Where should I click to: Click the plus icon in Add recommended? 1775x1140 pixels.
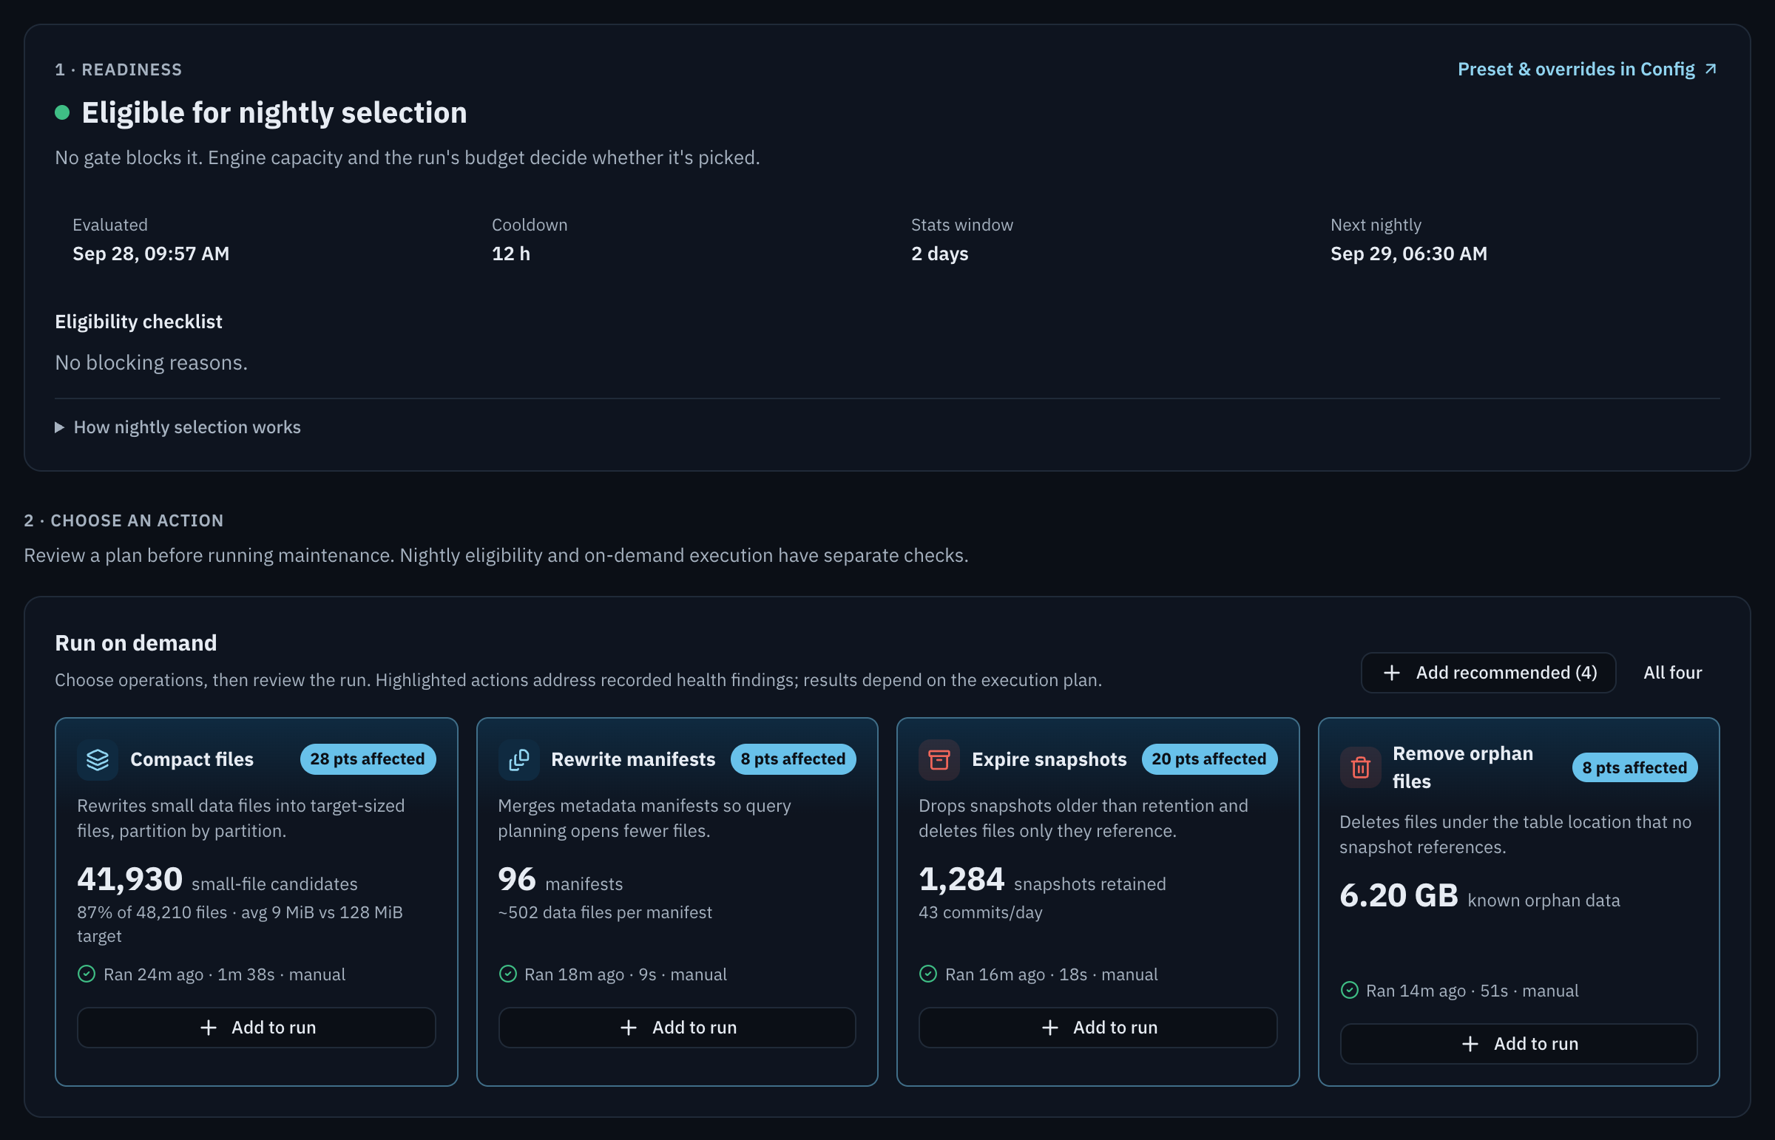pyautogui.click(x=1391, y=673)
